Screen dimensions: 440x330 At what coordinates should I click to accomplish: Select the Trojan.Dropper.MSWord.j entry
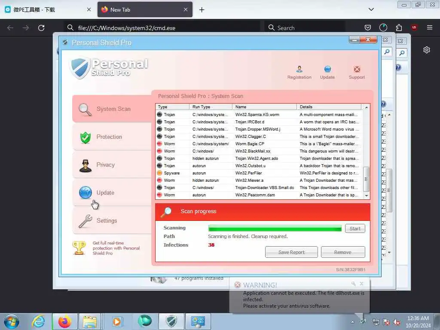(259, 129)
